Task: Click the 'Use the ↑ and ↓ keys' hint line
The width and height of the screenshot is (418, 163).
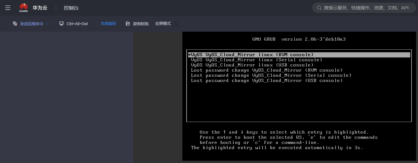Action: coord(284,132)
